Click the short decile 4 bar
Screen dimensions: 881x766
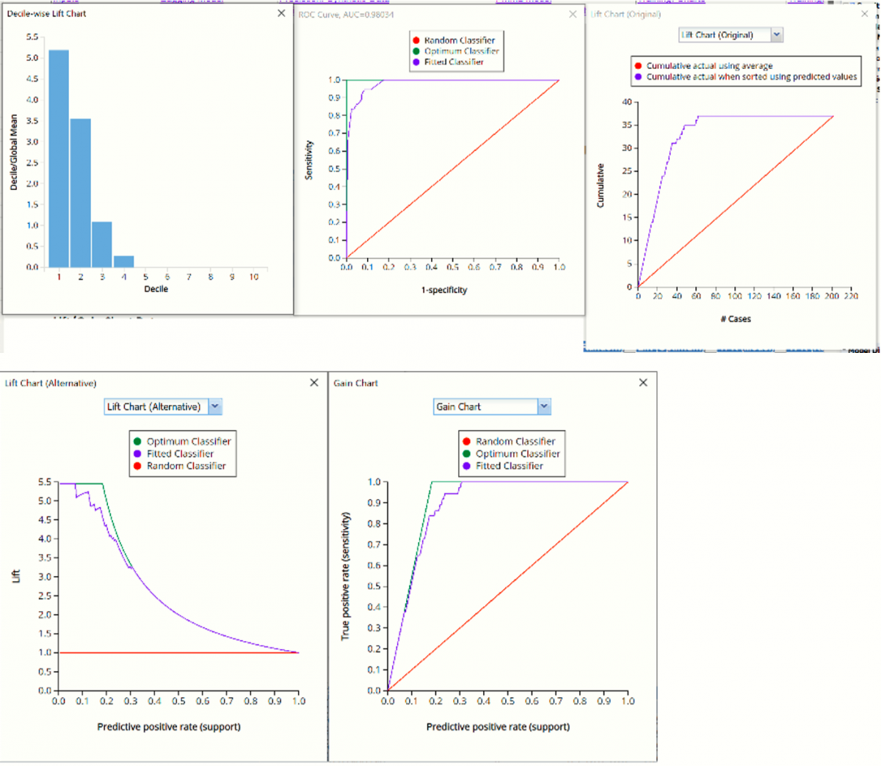coord(124,262)
